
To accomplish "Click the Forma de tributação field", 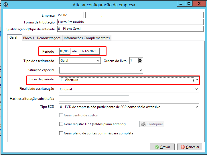I will tap(130, 22).
